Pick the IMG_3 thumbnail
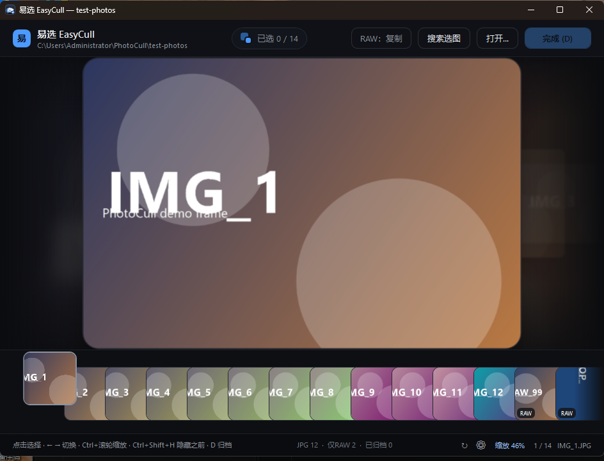The width and height of the screenshot is (604, 461). coord(125,394)
